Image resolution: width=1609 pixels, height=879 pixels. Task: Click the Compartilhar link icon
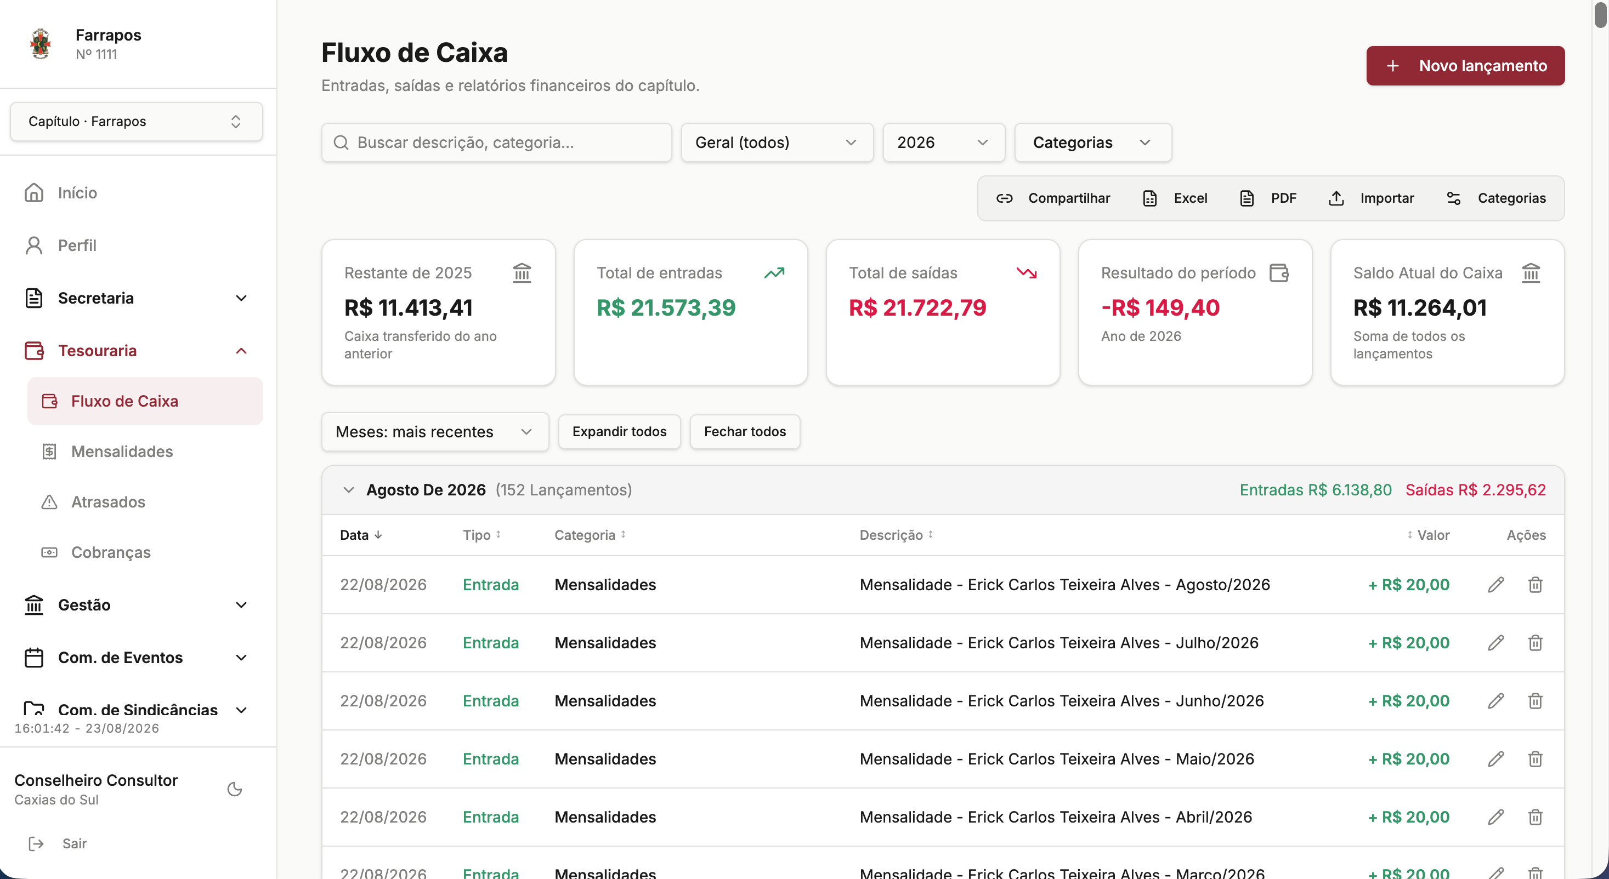tap(1004, 198)
